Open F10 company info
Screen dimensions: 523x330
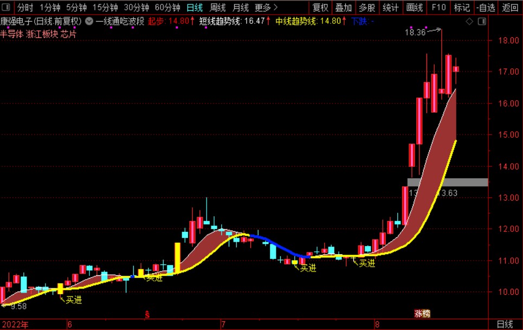click(438, 8)
